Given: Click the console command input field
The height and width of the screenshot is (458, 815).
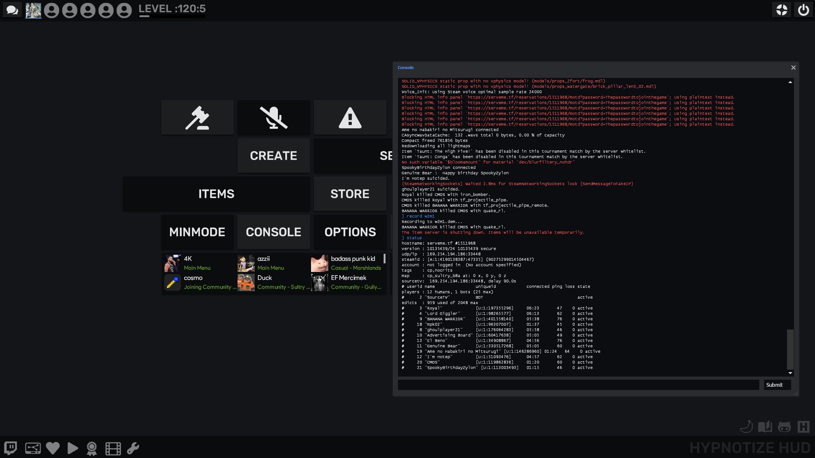Looking at the screenshot, I should pyautogui.click(x=578, y=385).
